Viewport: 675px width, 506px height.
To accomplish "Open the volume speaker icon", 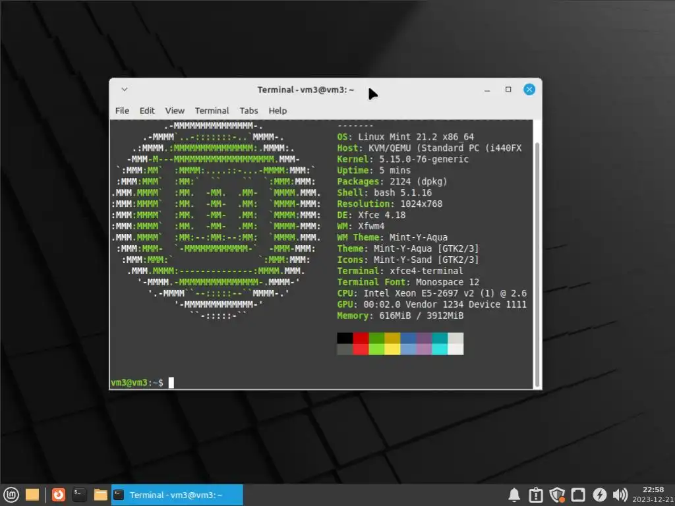I will [620, 495].
